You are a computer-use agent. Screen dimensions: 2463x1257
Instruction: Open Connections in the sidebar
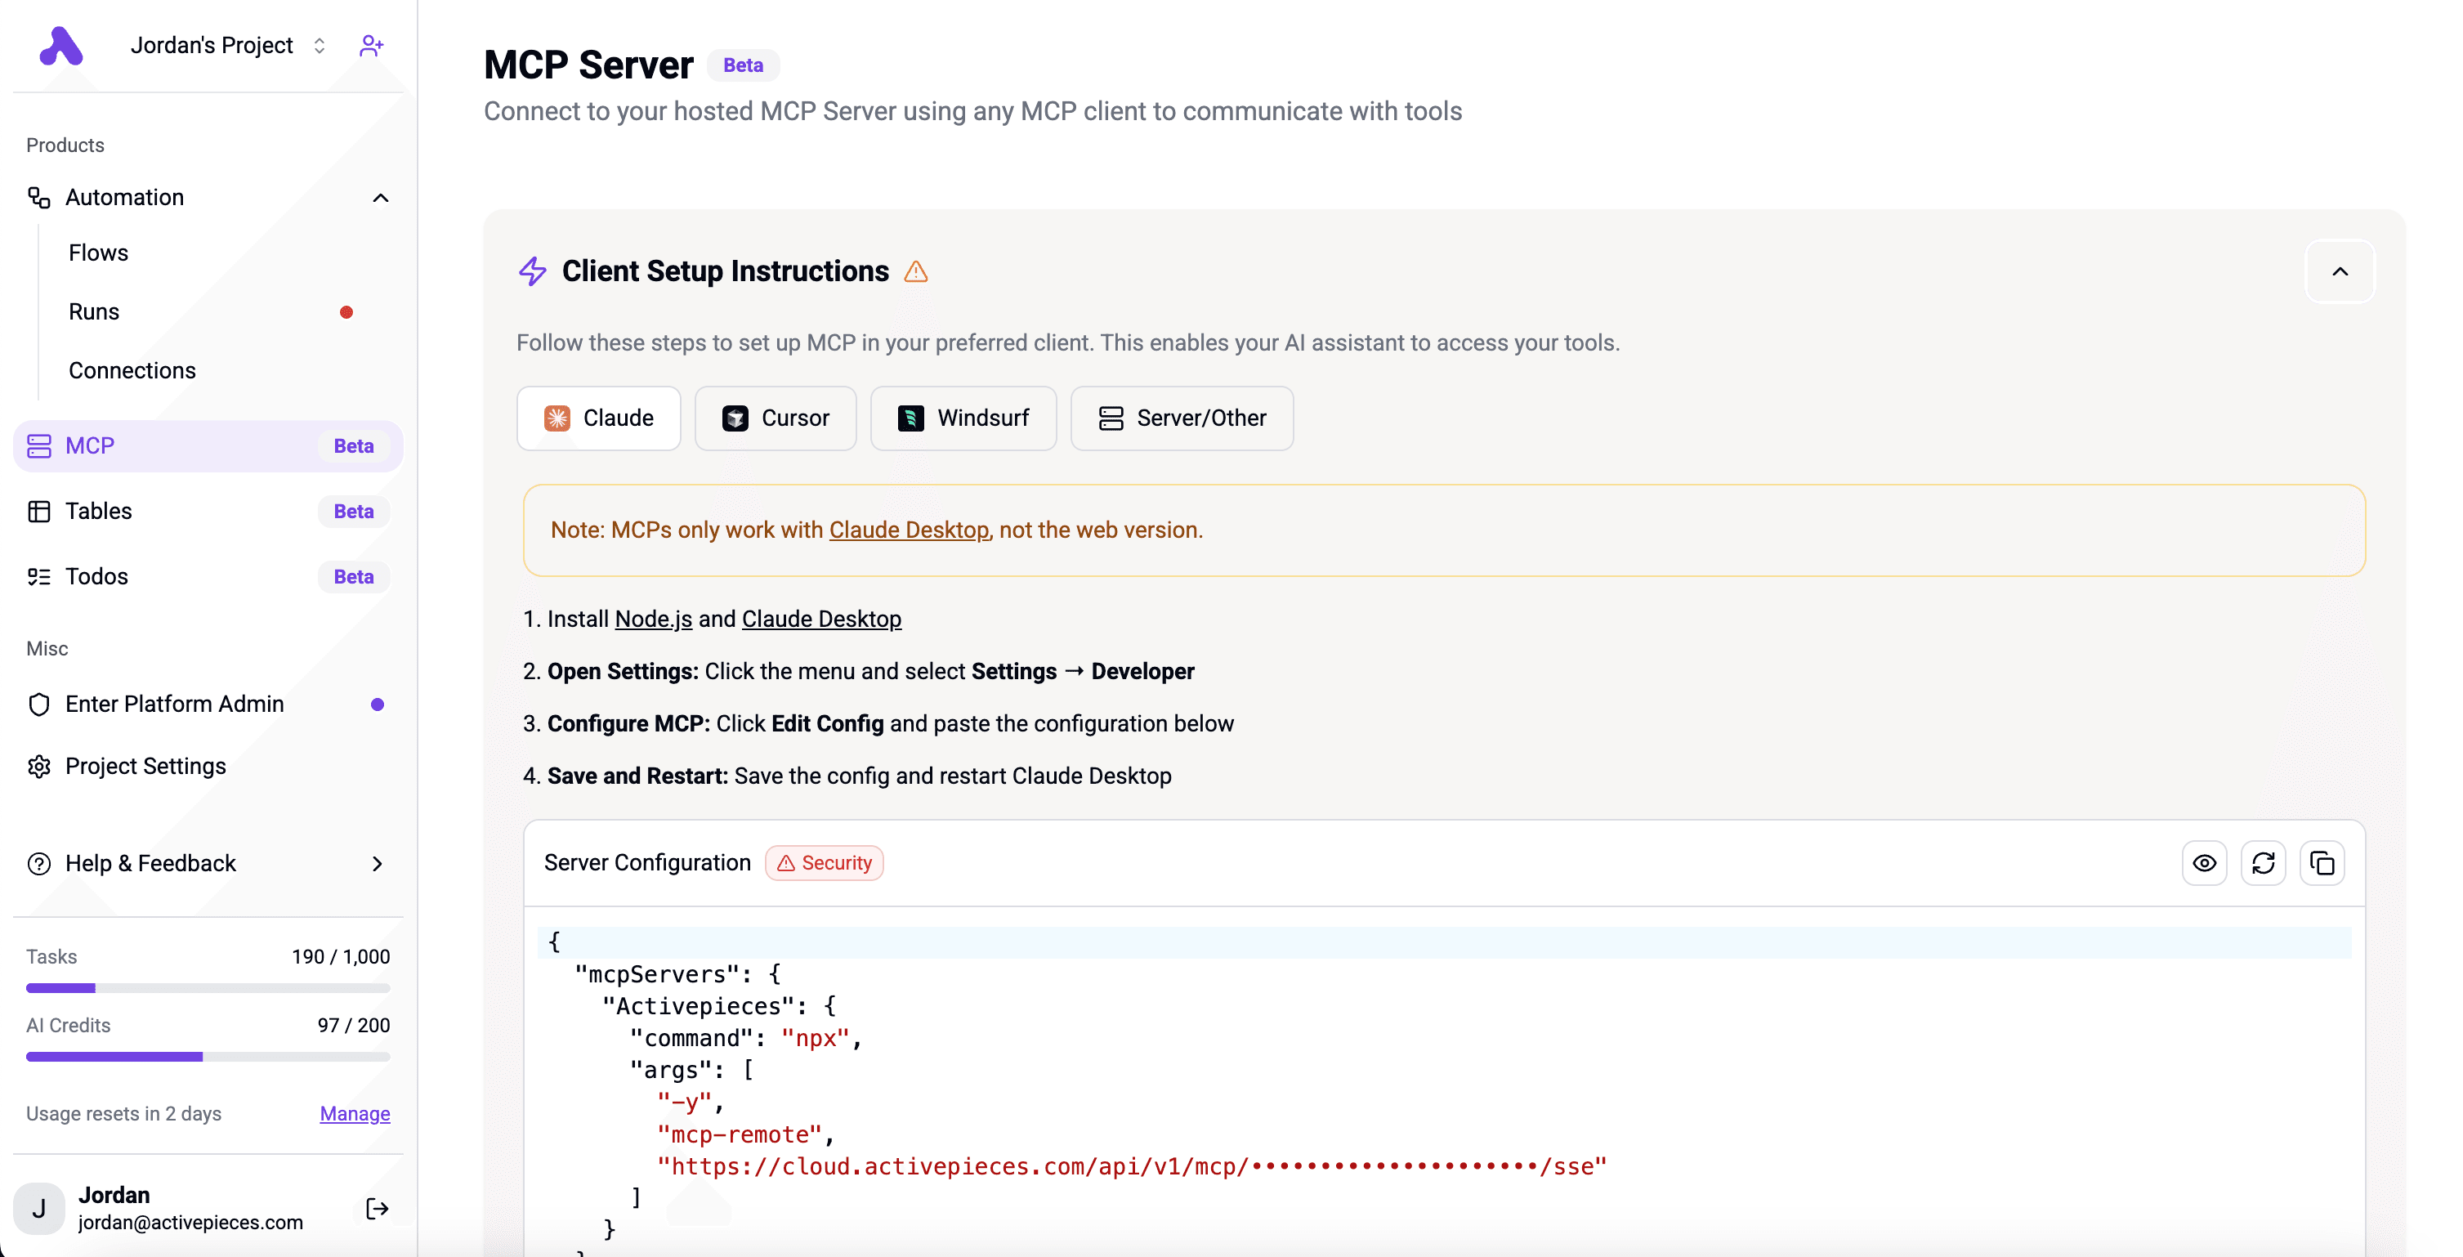(x=132, y=370)
